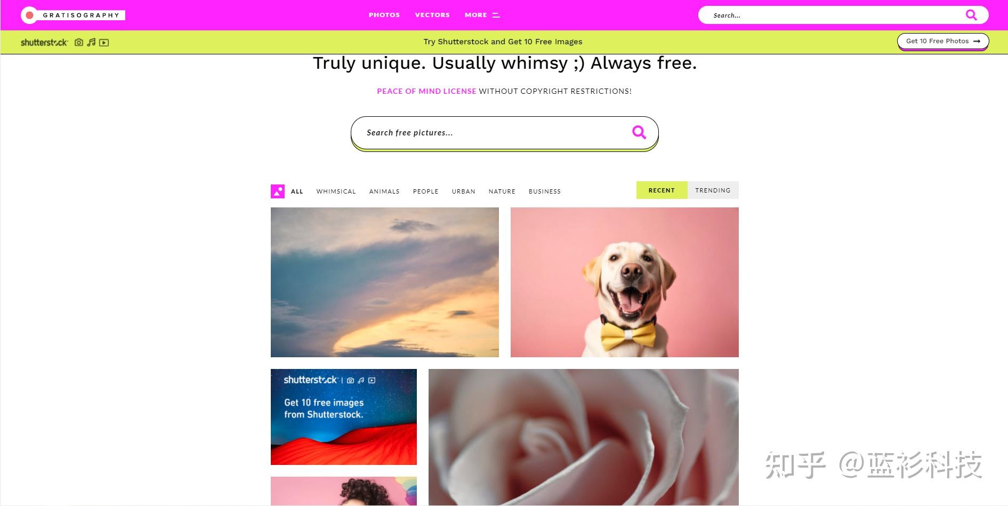Open the PHOTOS menu item
The image size is (1008, 506).
click(384, 15)
